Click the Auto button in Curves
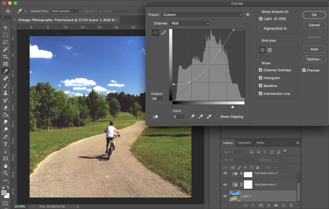Image resolution: width=329 pixels, height=209 pixels. coord(314,49)
